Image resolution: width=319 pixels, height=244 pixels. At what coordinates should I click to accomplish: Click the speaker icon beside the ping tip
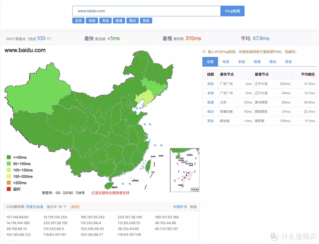204,51
